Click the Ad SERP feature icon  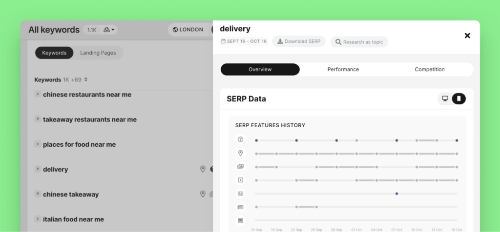[x=240, y=193]
